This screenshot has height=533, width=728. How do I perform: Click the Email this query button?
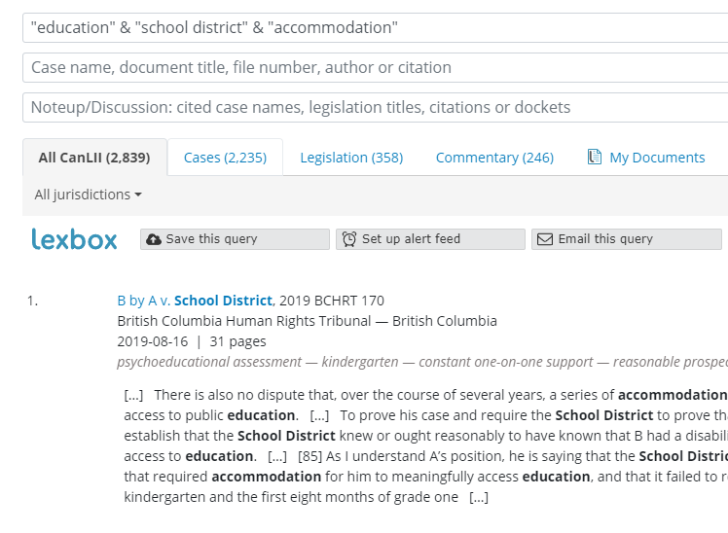[627, 239]
